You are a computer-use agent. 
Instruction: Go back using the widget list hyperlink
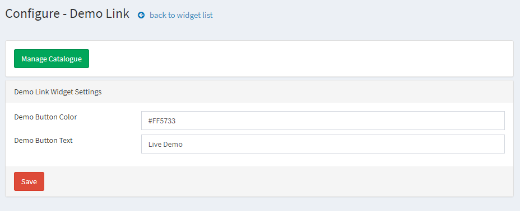(x=181, y=15)
